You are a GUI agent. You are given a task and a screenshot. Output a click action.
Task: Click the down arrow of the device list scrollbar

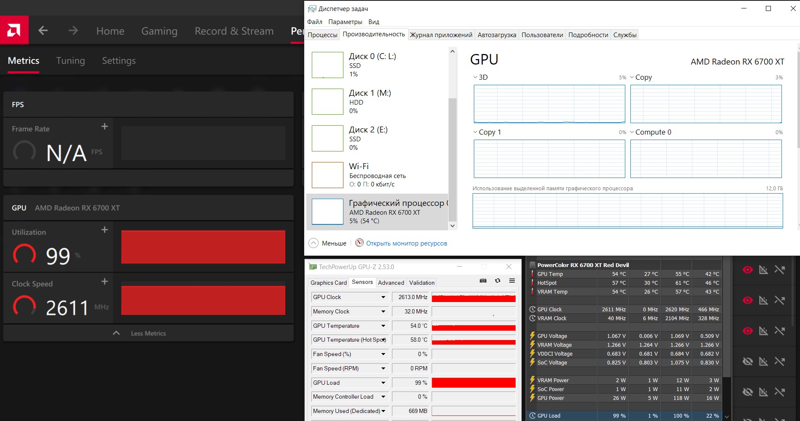(452, 226)
